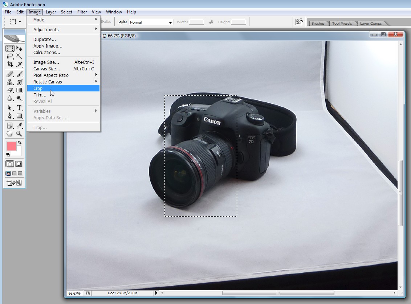Choose Apply Image... menu entry

pos(63,46)
